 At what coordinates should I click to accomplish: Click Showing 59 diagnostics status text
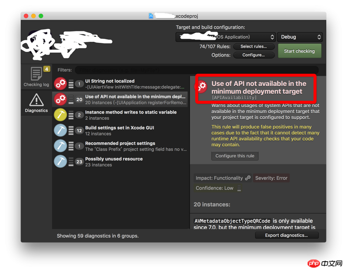pyautogui.click(x=98, y=236)
